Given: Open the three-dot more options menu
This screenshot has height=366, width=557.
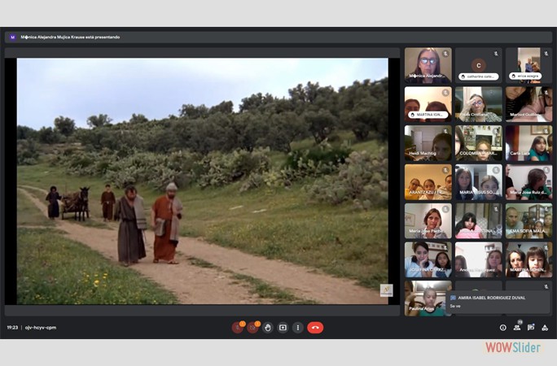Looking at the screenshot, I should tap(298, 328).
